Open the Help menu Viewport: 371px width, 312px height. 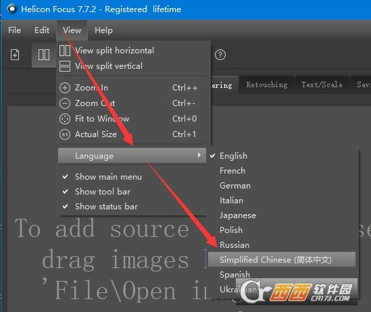tap(103, 30)
